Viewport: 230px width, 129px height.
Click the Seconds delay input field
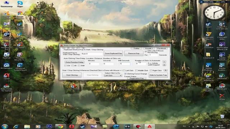(x=109, y=64)
